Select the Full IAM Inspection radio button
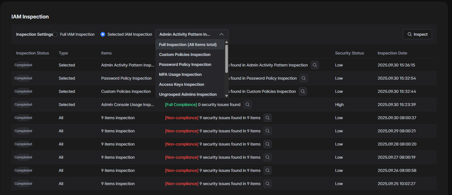 (x=56, y=34)
